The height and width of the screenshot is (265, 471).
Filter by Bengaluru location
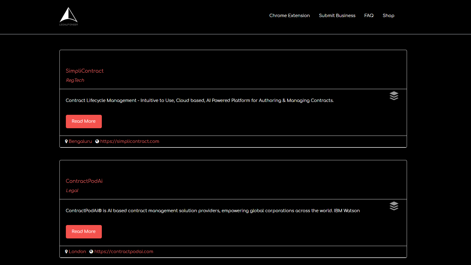[80, 141]
